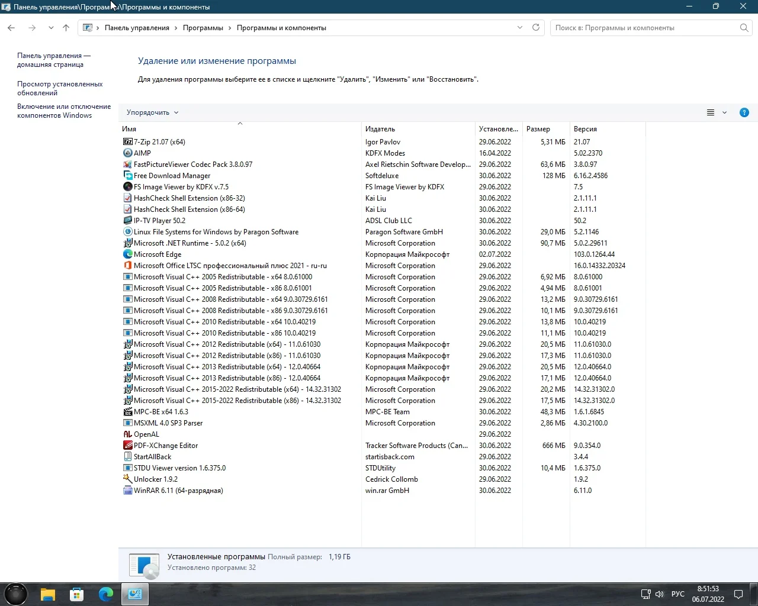Click the 7-Zip program icon
Screen dimensions: 758x606
pyautogui.click(x=127, y=142)
